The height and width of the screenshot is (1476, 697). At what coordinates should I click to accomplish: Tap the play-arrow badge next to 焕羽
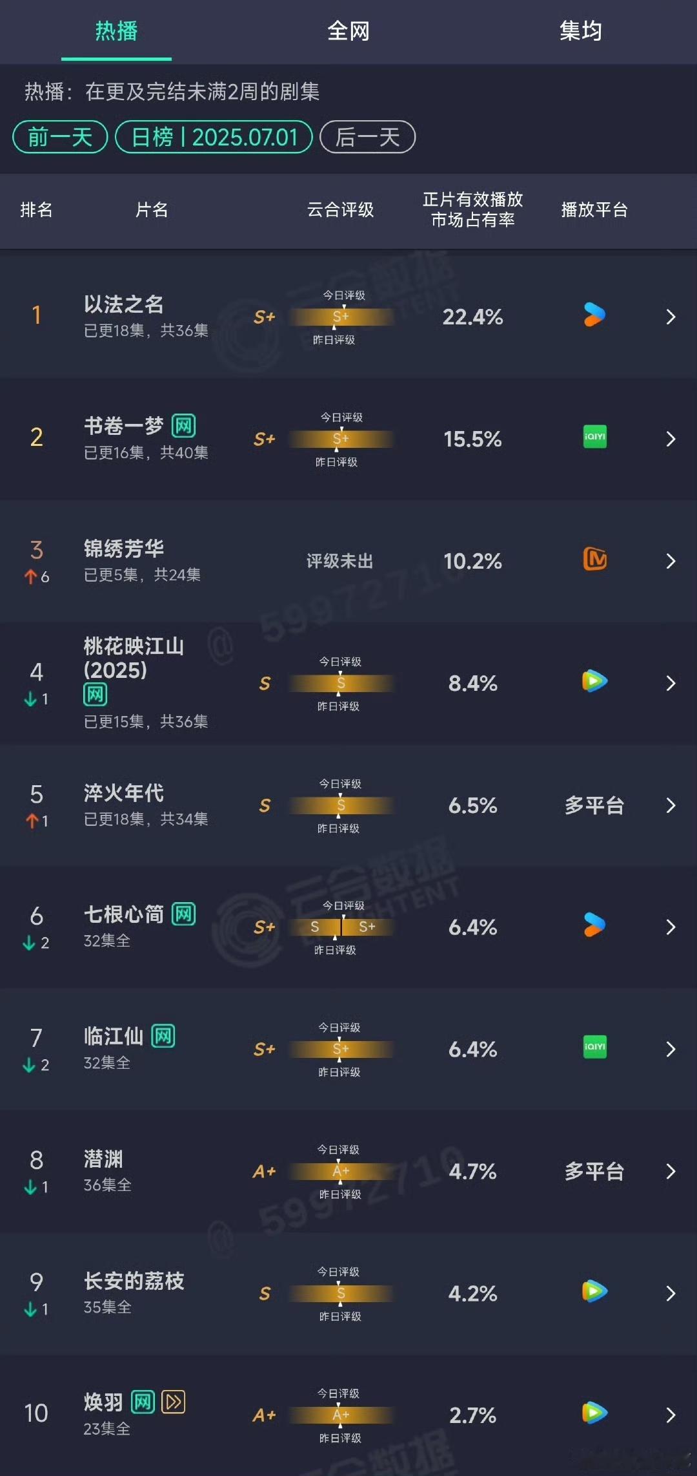click(x=173, y=1402)
